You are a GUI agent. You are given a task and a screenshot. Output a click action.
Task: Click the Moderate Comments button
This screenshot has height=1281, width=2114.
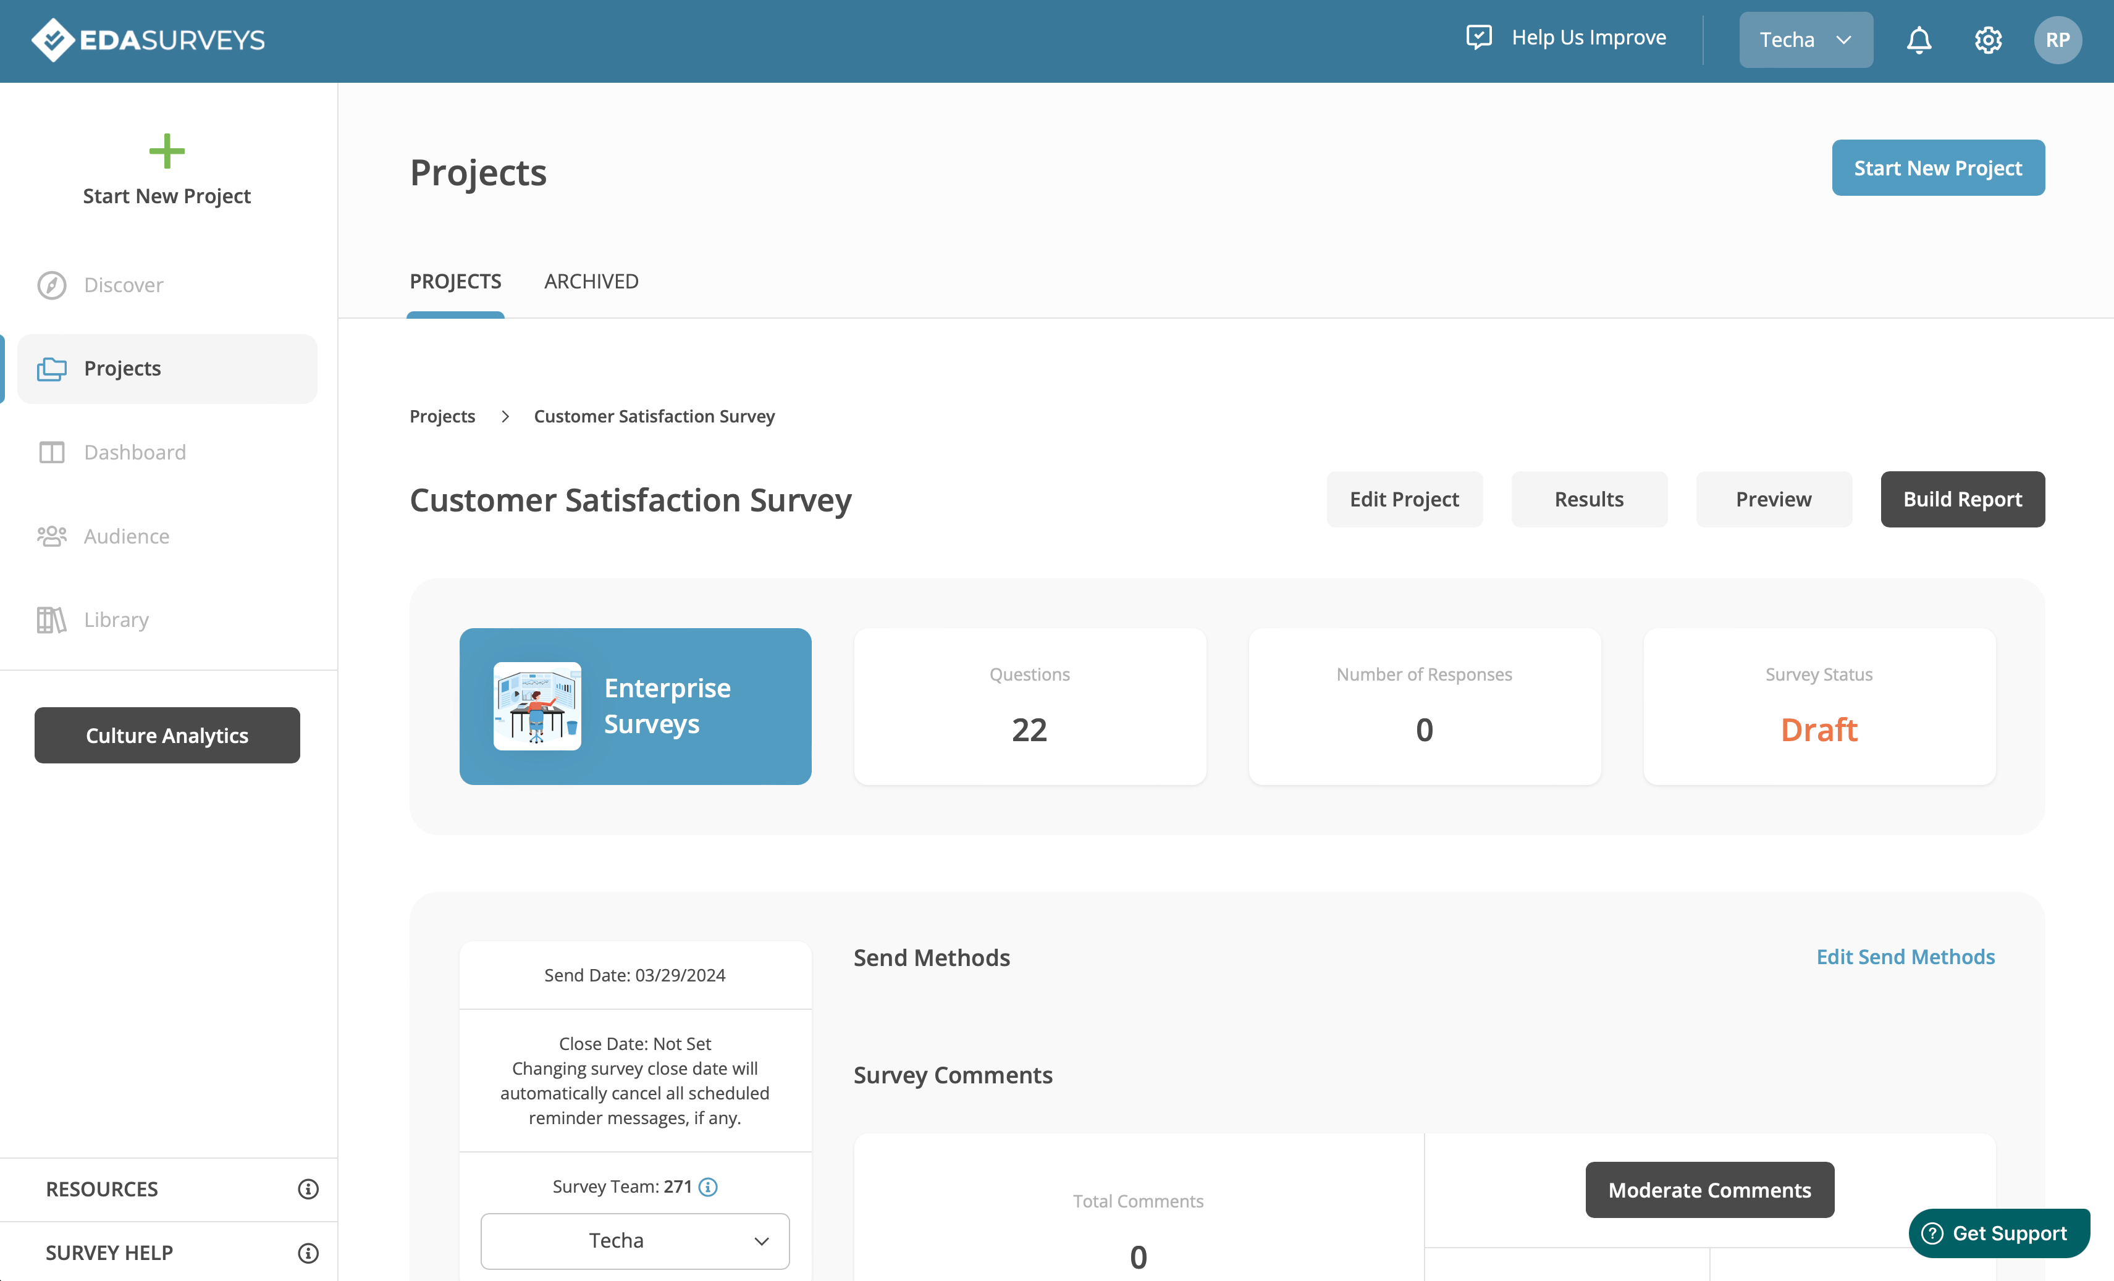[x=1710, y=1190]
